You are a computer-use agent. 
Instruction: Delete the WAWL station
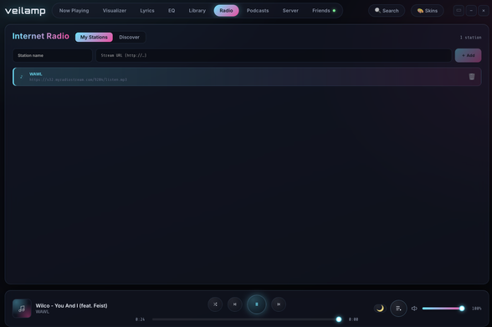(x=472, y=76)
